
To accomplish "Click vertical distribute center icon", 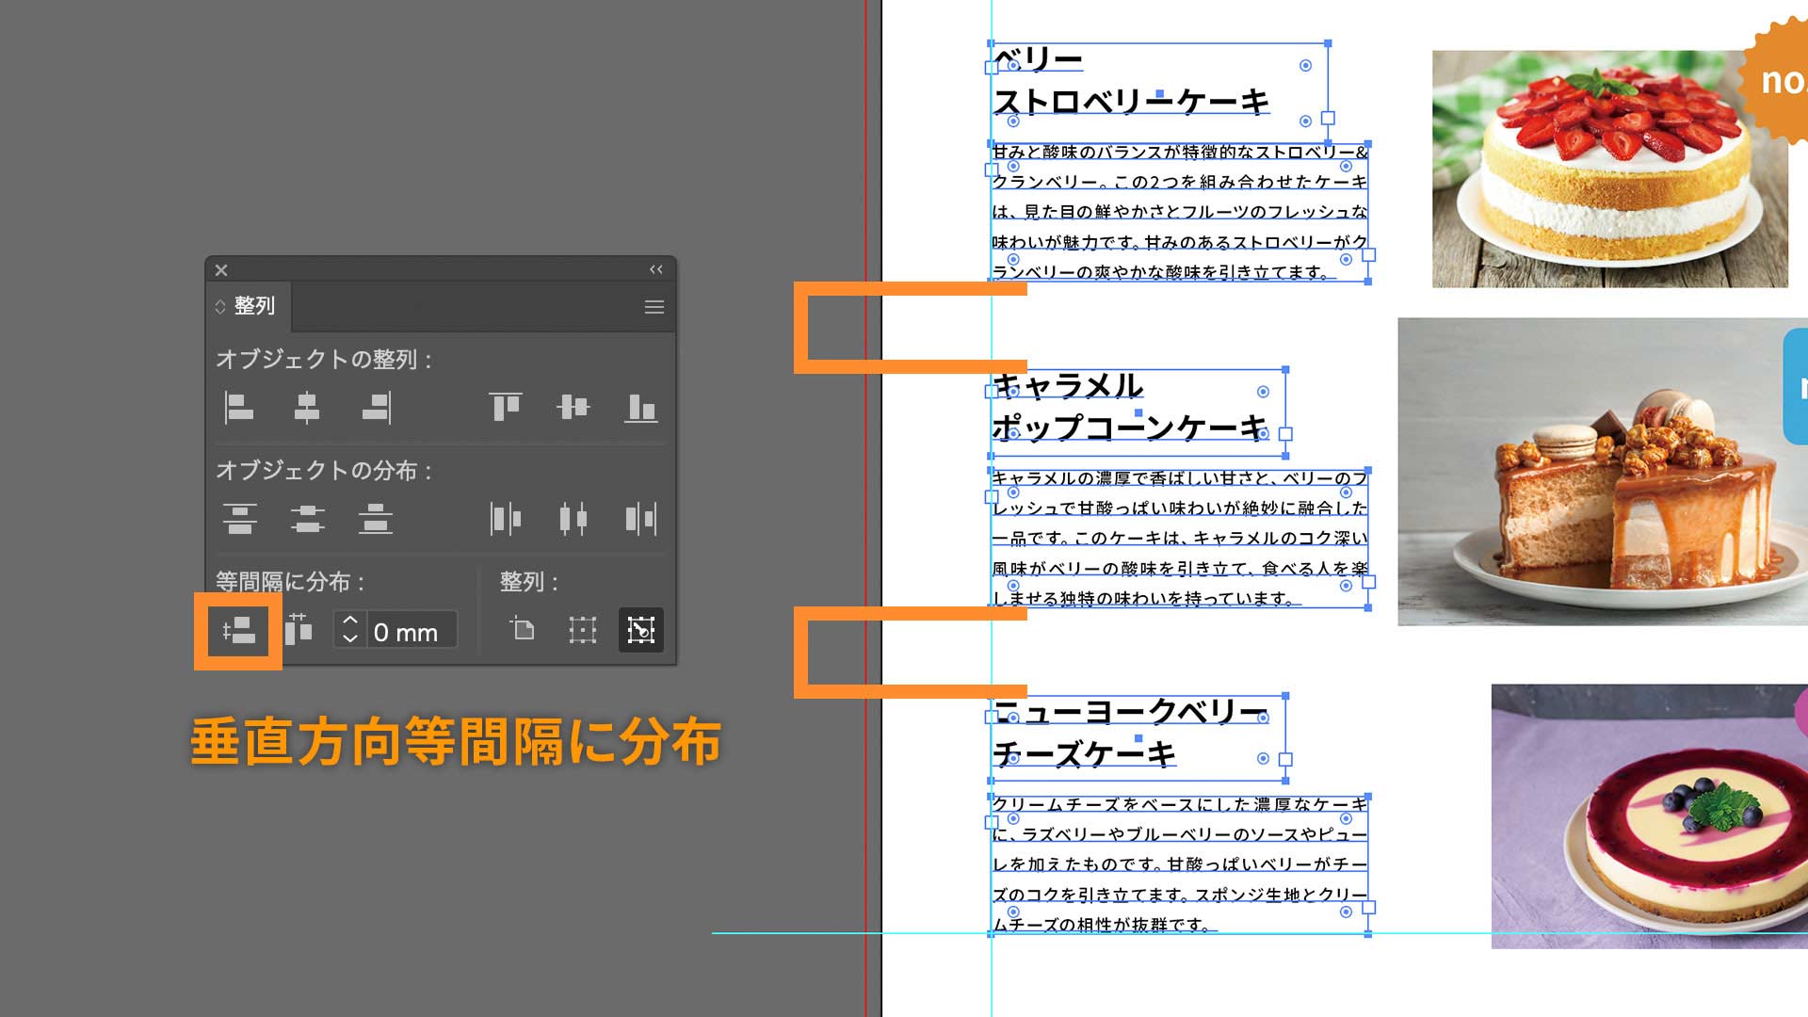I will (307, 518).
